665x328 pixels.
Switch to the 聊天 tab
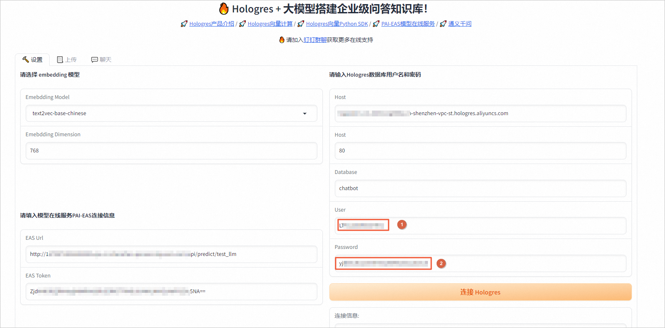point(101,60)
